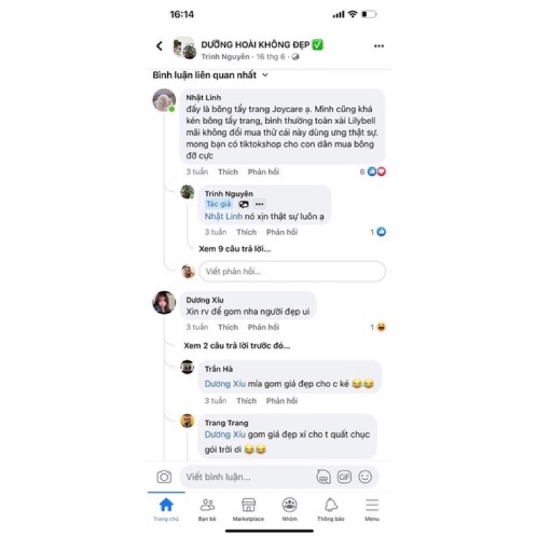Screen dimensions: 537x537
Task: Tap the back arrow icon
Action: (159, 46)
